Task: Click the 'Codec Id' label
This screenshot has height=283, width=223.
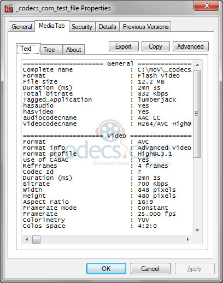Action: point(38,172)
